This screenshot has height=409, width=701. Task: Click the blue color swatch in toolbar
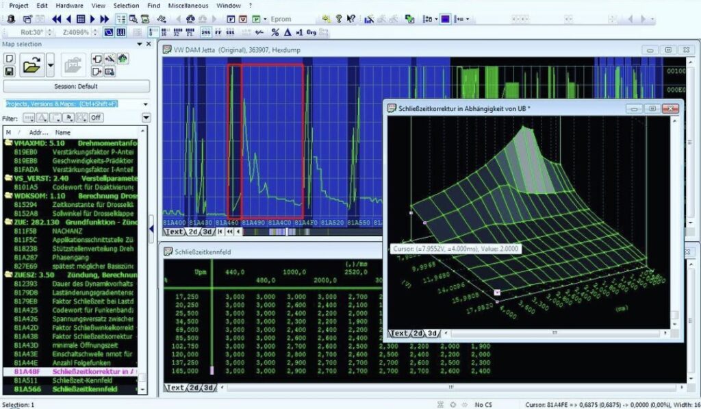[x=445, y=18]
